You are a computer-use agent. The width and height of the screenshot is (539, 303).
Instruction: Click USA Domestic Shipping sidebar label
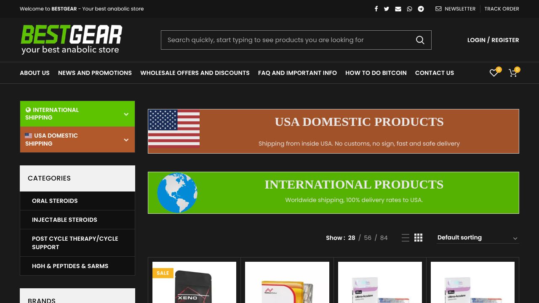click(51, 140)
